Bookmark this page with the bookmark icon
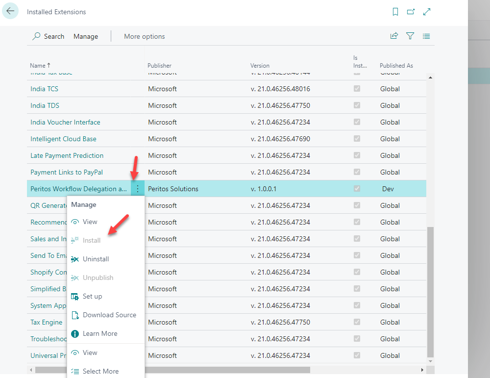 (x=395, y=12)
